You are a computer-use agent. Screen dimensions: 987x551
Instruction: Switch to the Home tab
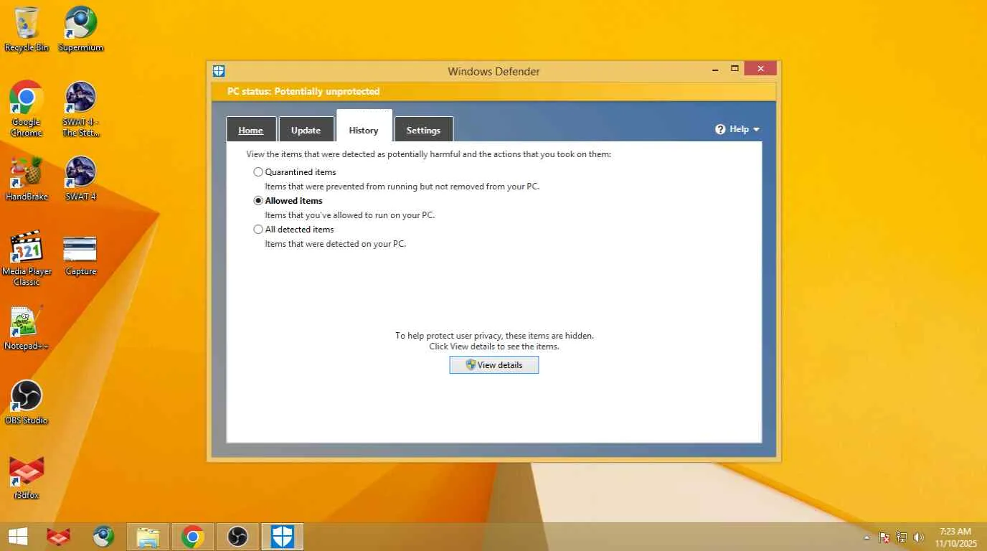[251, 130]
